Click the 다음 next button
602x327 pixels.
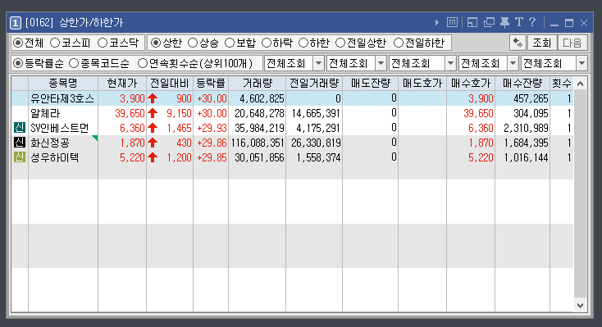click(x=572, y=43)
